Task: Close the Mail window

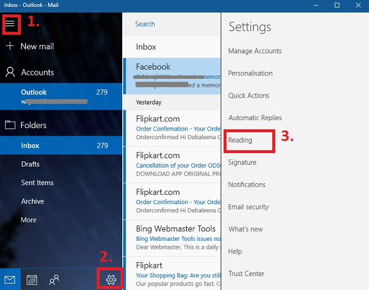Action: pyautogui.click(x=358, y=5)
